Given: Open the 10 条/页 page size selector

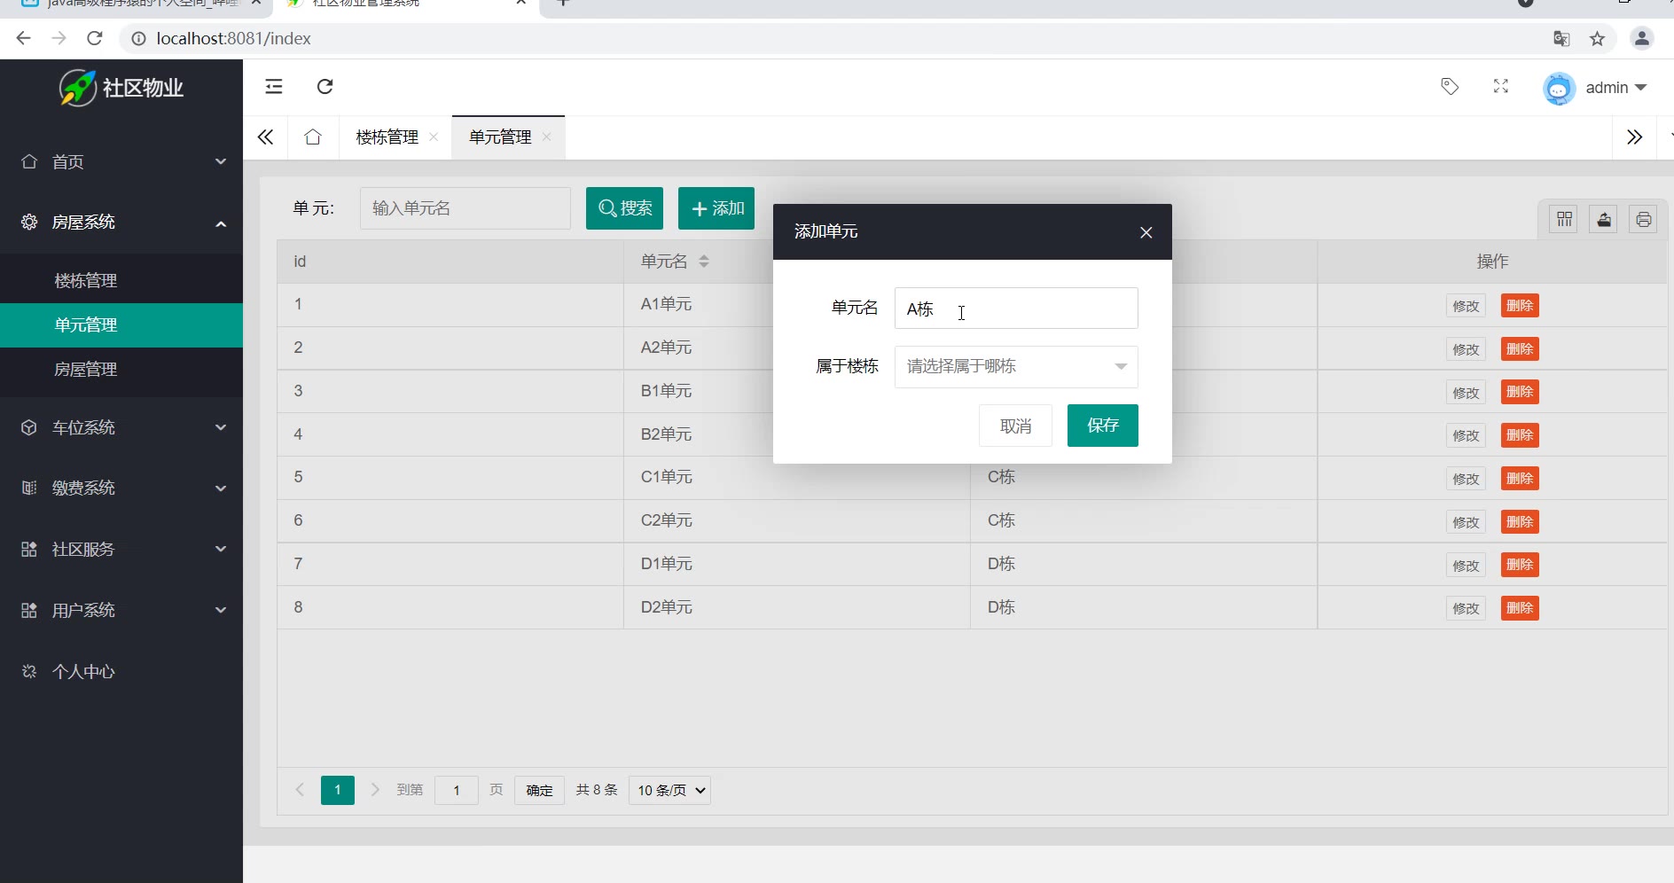Looking at the screenshot, I should point(669,790).
